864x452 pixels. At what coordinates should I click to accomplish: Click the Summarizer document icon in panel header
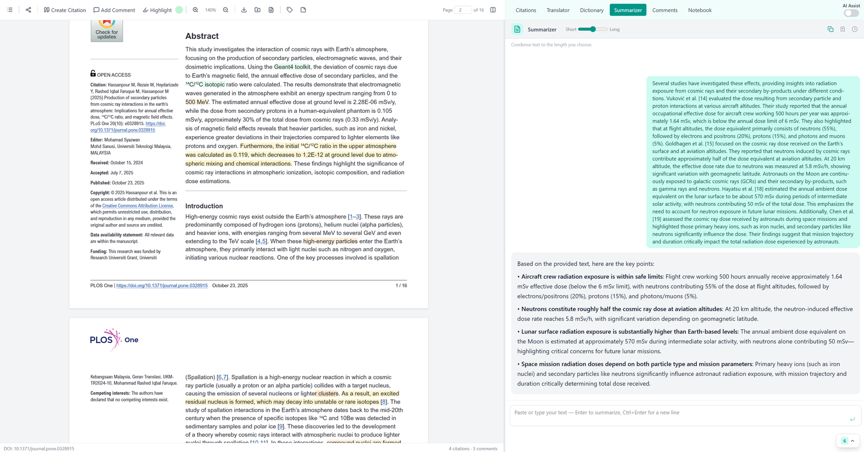pos(517,29)
